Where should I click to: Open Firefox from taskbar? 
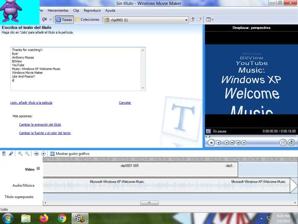(44, 218)
